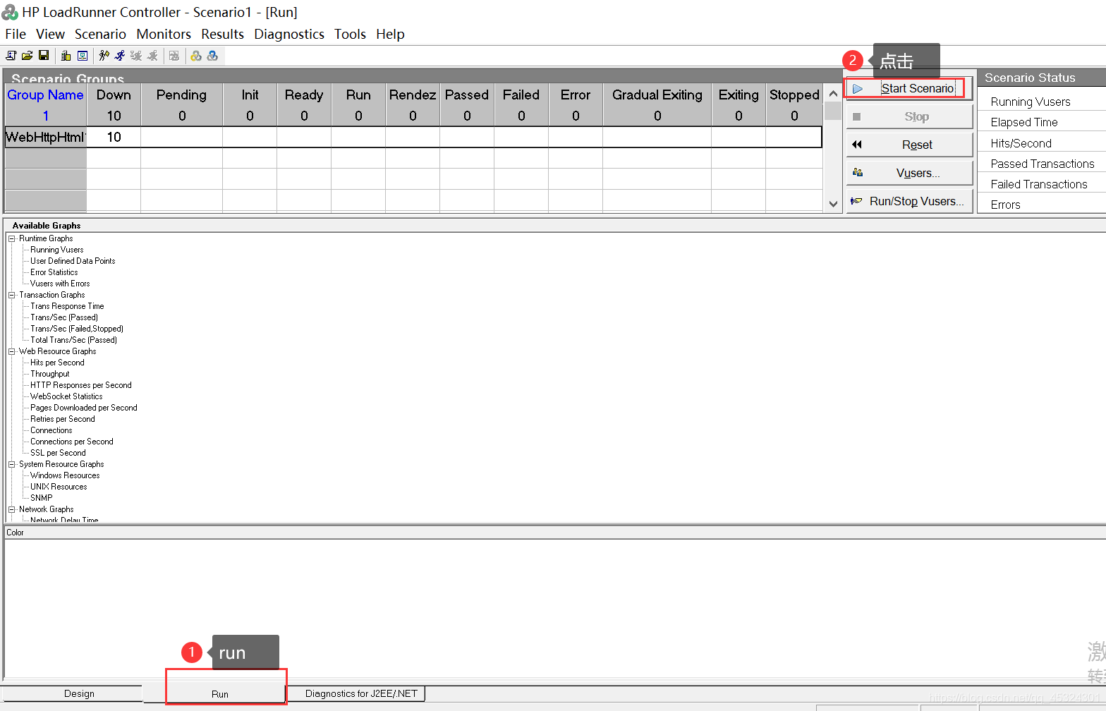The height and width of the screenshot is (711, 1106).
Task: Open the Load Generators toolbar icon
Action: pos(66,56)
